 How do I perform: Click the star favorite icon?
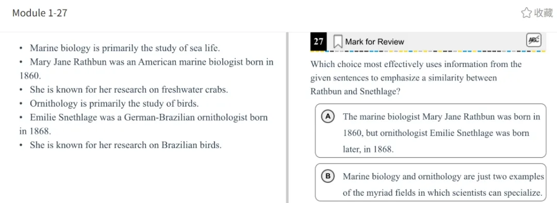click(527, 13)
